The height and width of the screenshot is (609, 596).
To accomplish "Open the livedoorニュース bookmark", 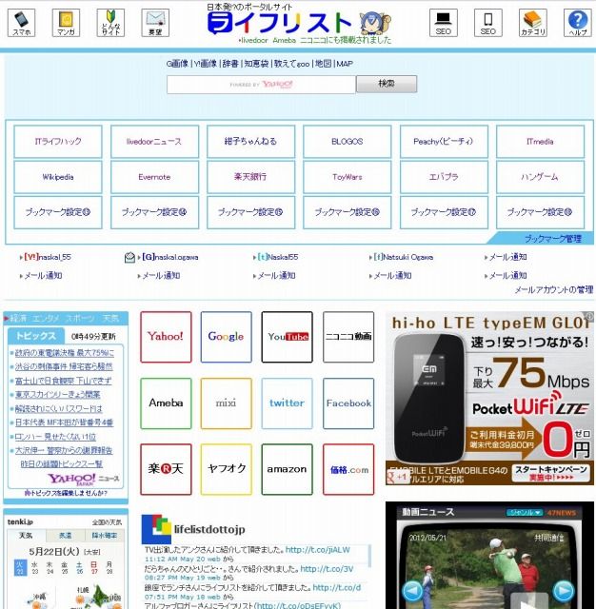I will point(154,142).
